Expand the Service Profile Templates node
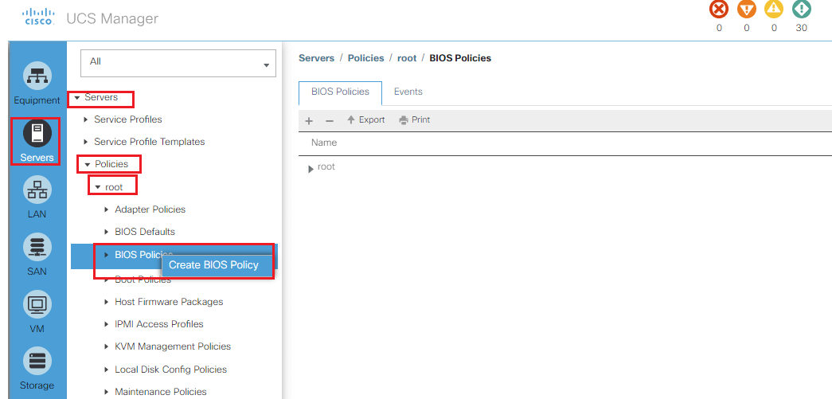 point(86,143)
